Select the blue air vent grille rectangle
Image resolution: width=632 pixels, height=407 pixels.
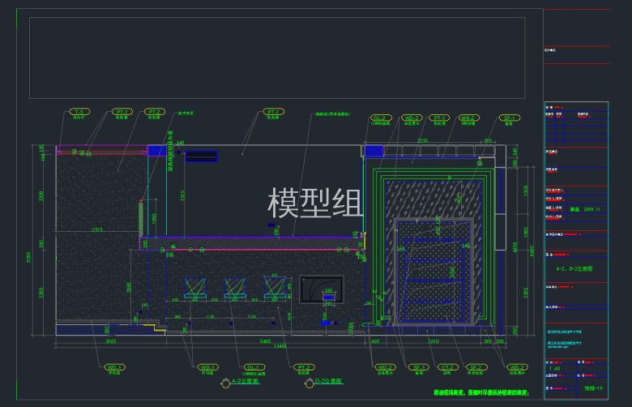pyautogui.click(x=201, y=156)
